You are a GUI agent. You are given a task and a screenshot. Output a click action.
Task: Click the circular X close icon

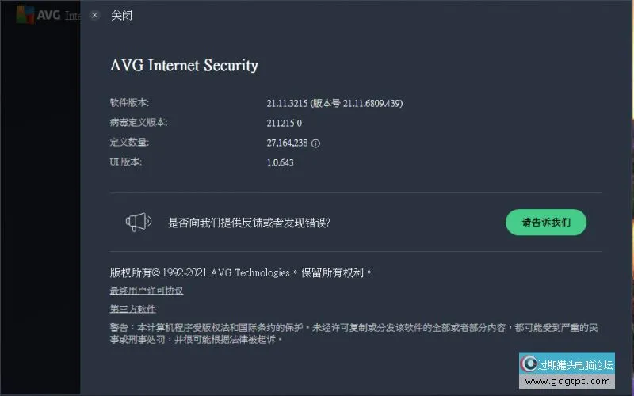(x=95, y=15)
